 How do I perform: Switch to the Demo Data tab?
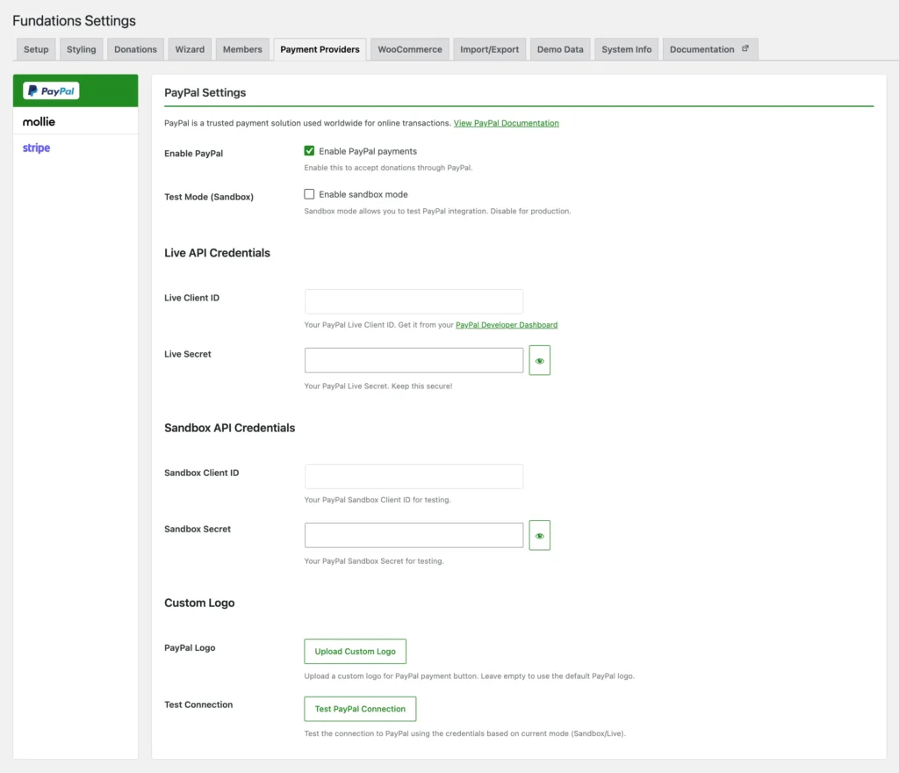(560, 49)
